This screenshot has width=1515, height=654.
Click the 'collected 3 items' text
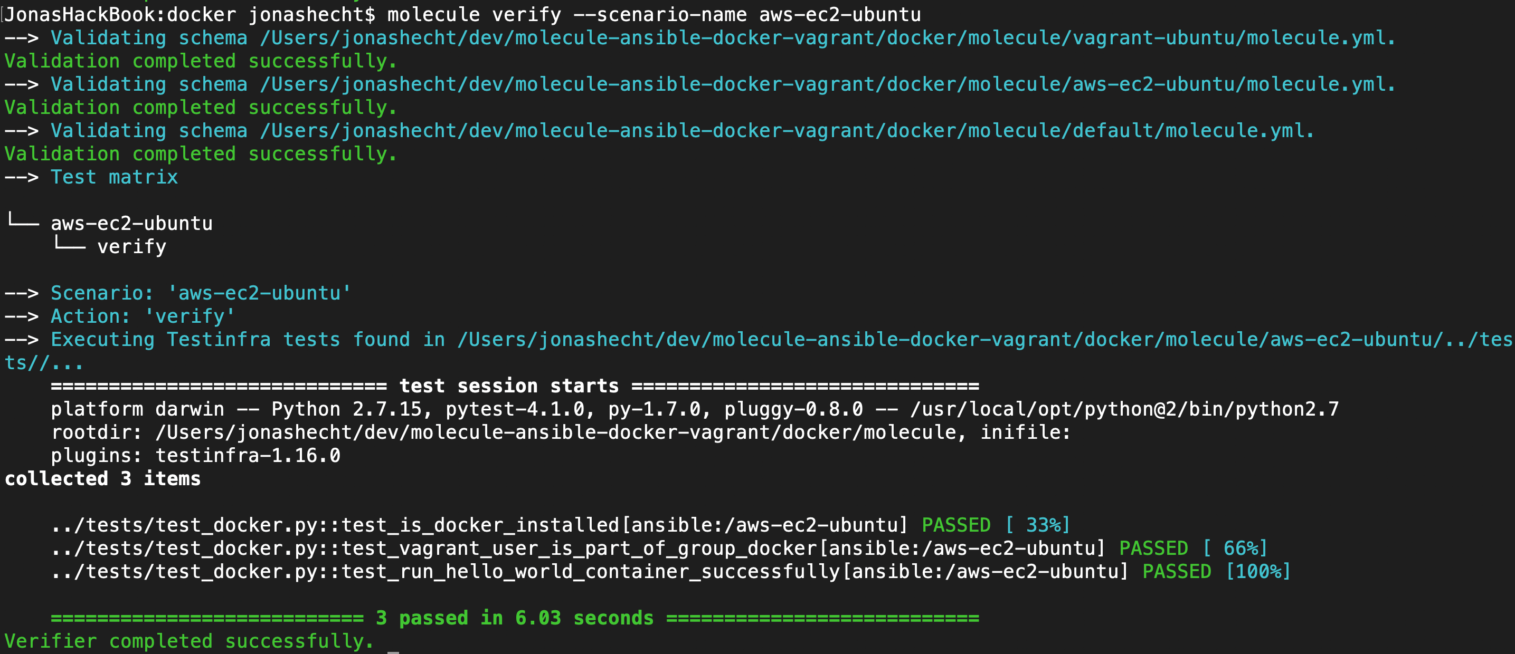103,479
